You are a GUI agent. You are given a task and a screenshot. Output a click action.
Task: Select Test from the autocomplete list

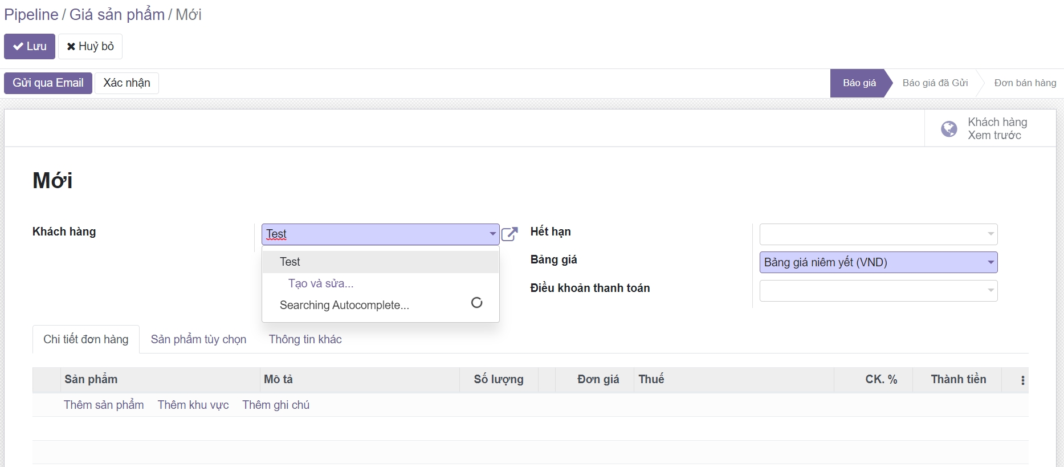pyautogui.click(x=290, y=262)
